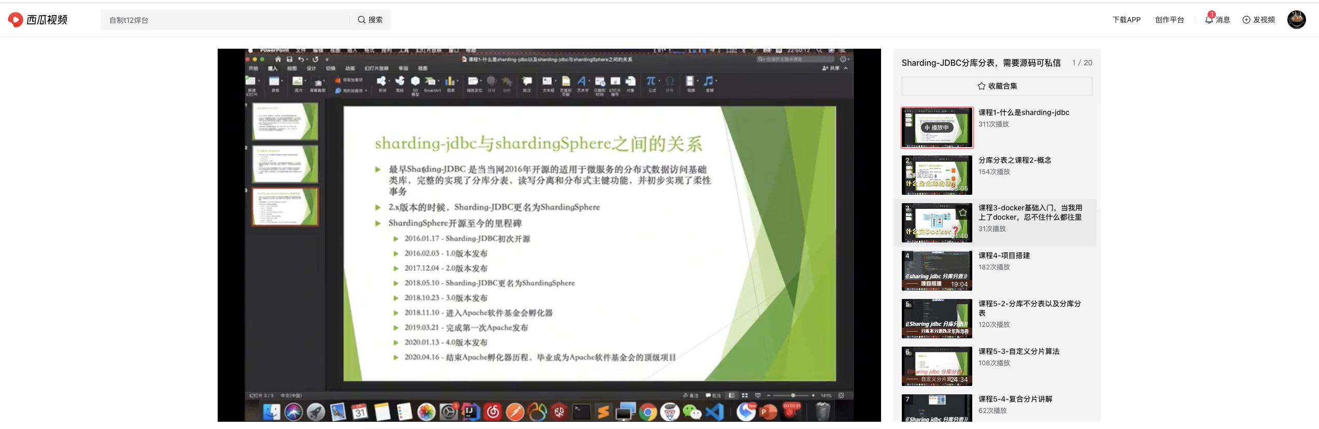Select the 课程1 thumbnail marked 播放中
The width and height of the screenshot is (1319, 429).
(937, 127)
